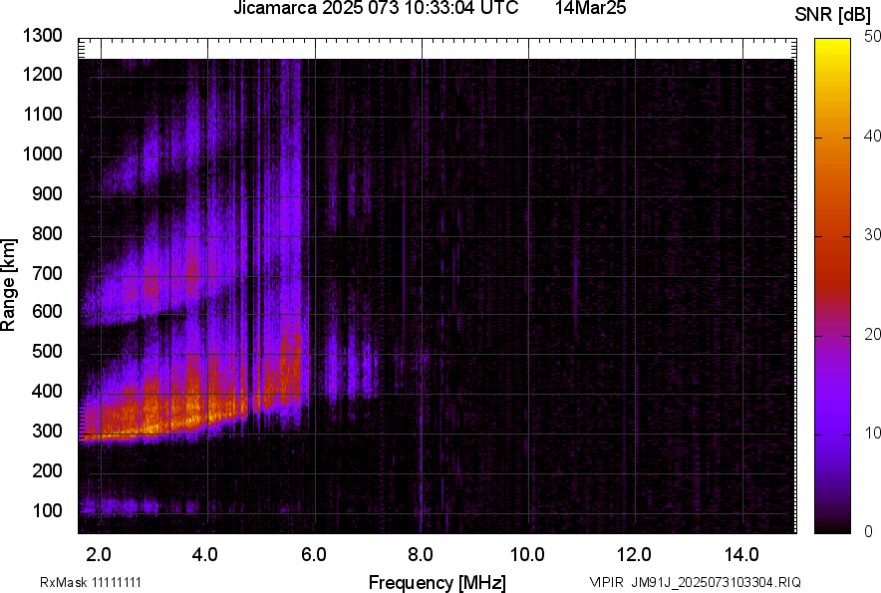Click the weak E-layer echo near 100 km

point(118,506)
